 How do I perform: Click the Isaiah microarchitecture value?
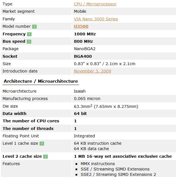pyautogui.click(x=80, y=91)
